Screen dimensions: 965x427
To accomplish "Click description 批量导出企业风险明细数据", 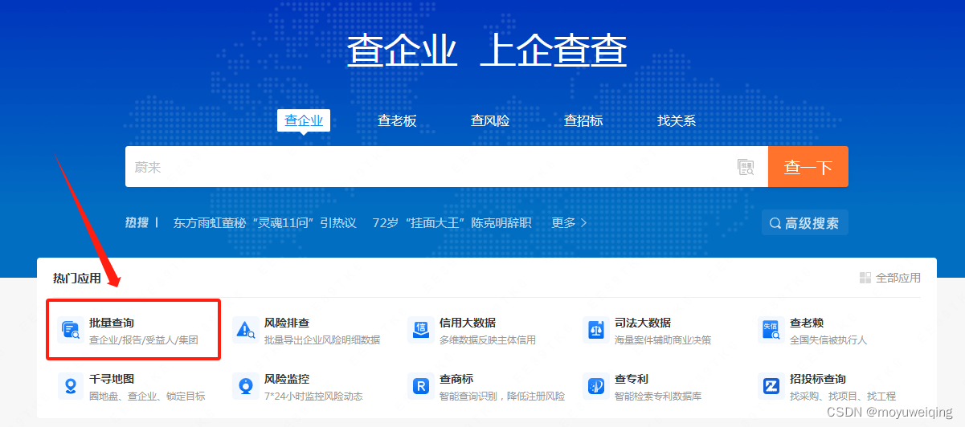I will 322,340.
